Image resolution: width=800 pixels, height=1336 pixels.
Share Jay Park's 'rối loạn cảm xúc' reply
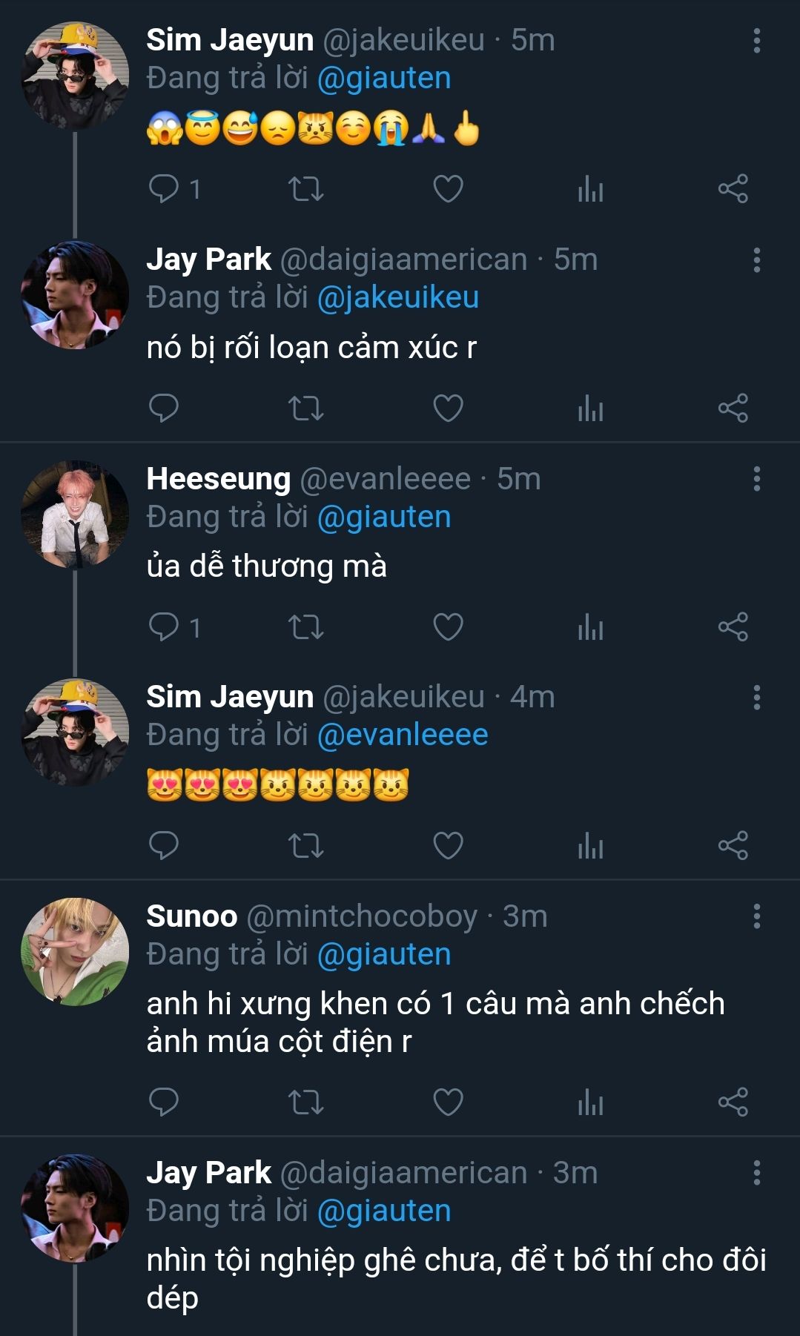click(x=733, y=408)
